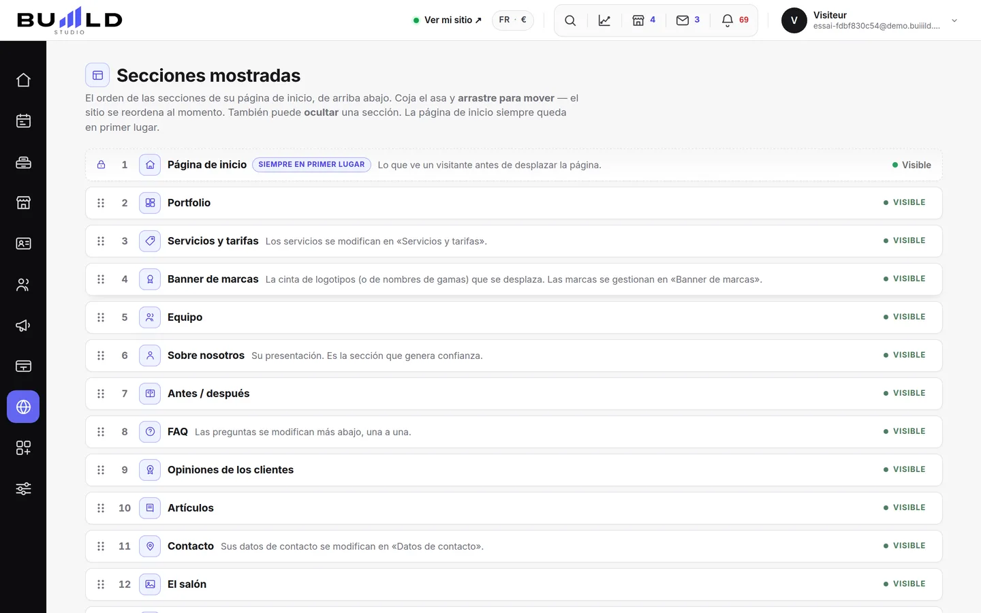The image size is (981, 613).
Task: Click the Portfolio section icon
Action: [x=150, y=203]
